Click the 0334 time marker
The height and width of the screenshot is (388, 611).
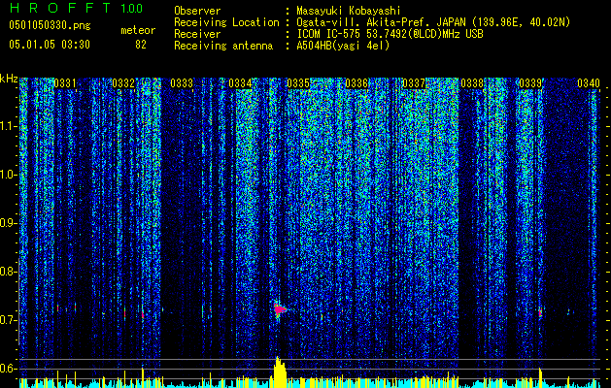[240, 82]
